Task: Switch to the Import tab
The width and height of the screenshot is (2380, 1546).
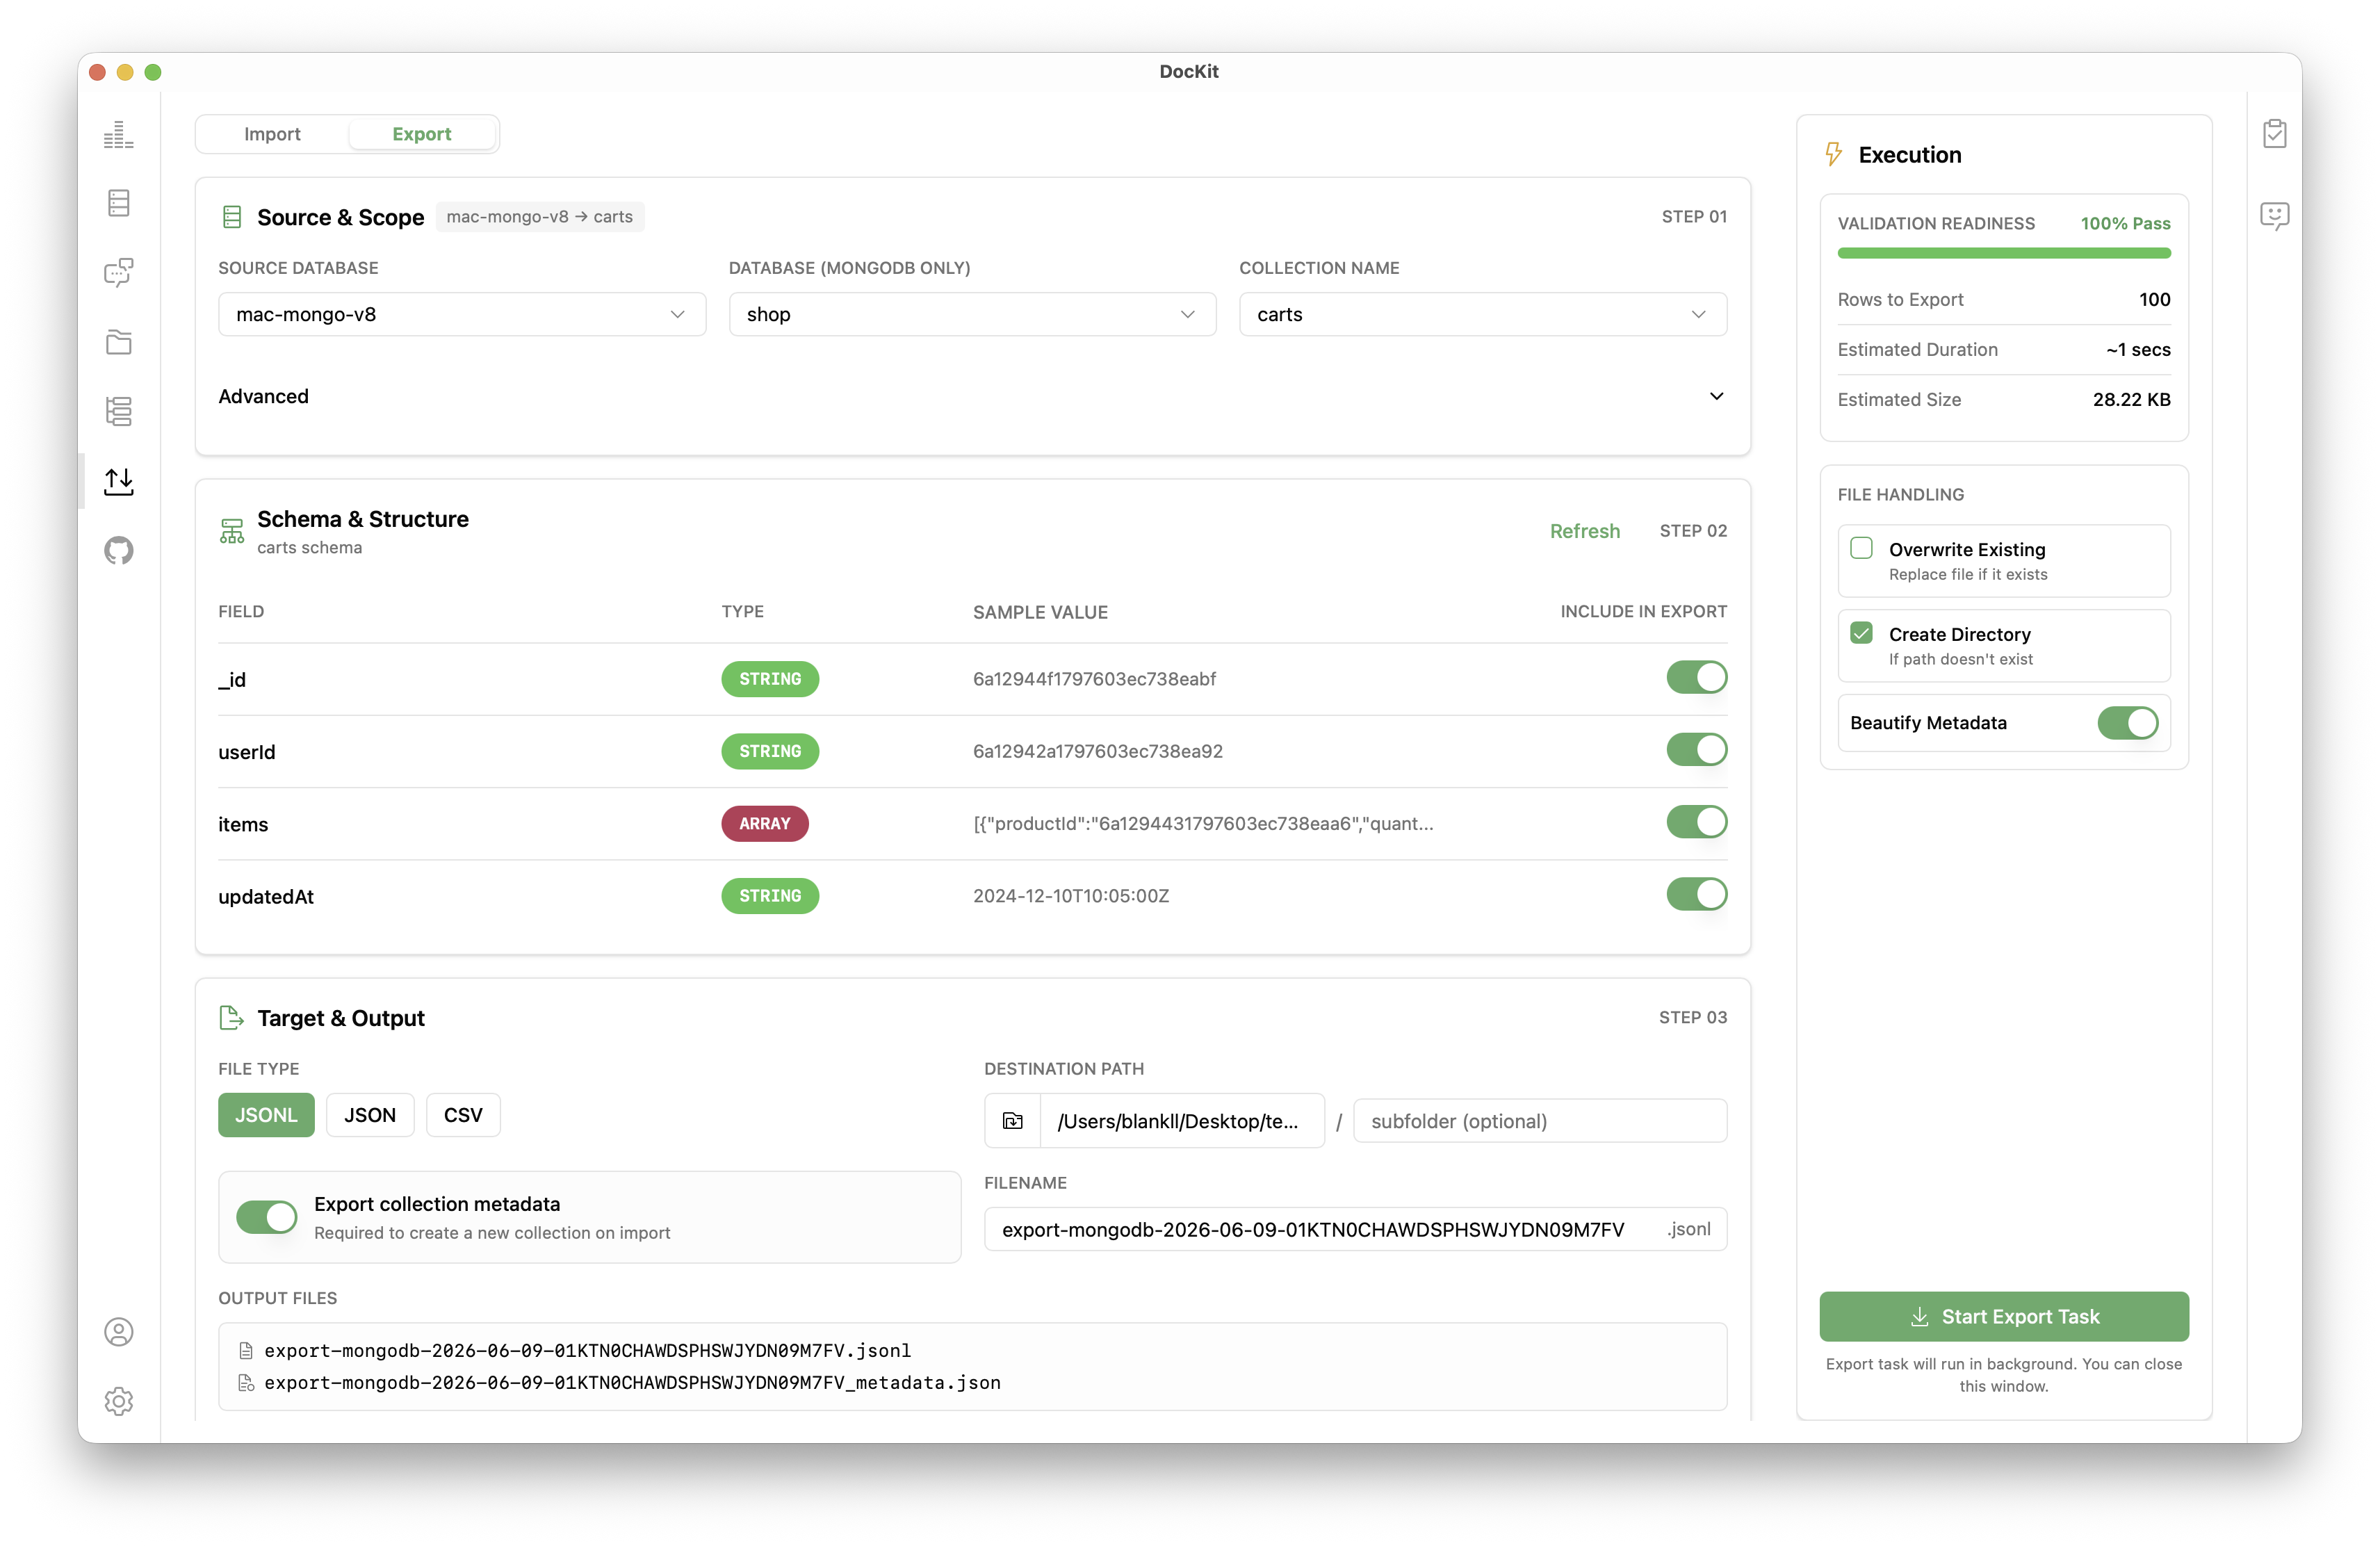Action: (272, 134)
